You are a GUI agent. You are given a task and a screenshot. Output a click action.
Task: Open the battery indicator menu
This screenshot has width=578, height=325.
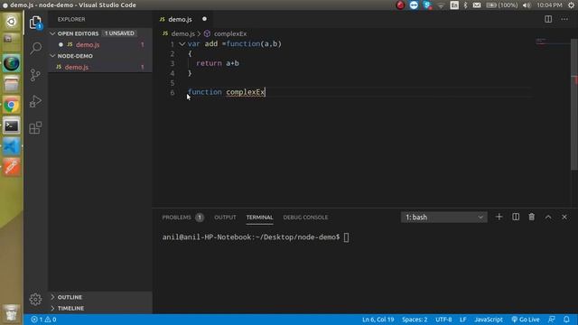pos(502,5)
